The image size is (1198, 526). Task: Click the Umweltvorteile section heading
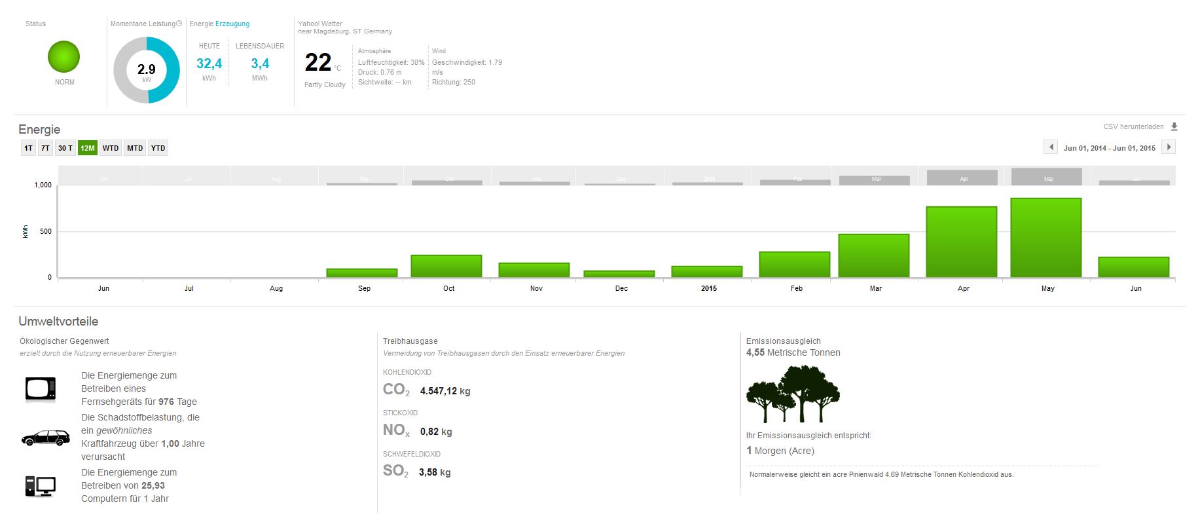coord(58,322)
